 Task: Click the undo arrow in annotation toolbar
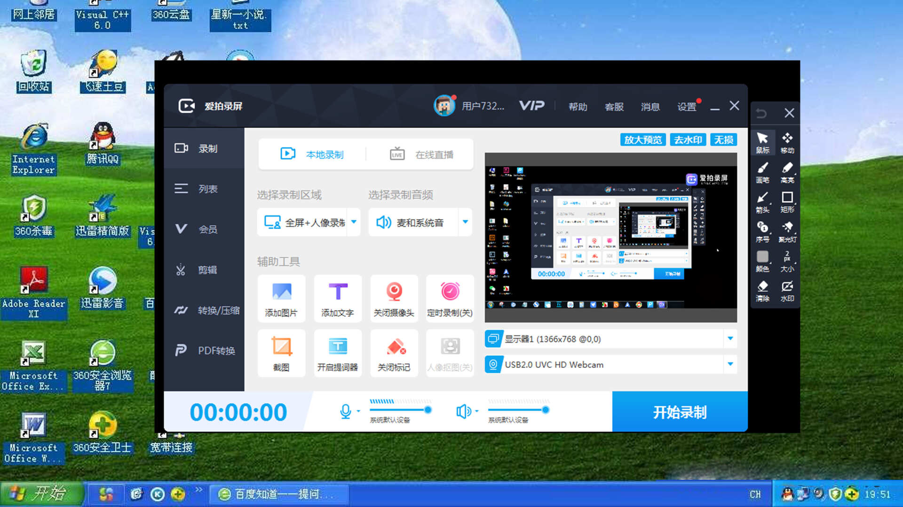[761, 113]
